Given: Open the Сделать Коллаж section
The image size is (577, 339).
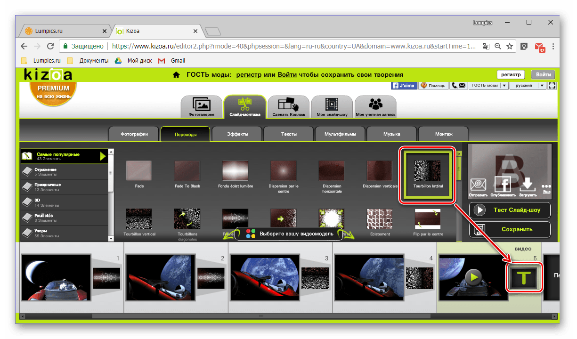Looking at the screenshot, I should point(288,106).
